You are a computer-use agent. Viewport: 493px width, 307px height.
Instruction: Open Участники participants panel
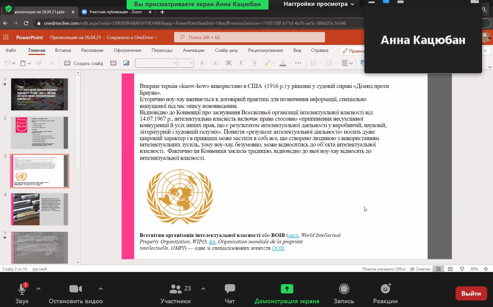(x=176, y=293)
